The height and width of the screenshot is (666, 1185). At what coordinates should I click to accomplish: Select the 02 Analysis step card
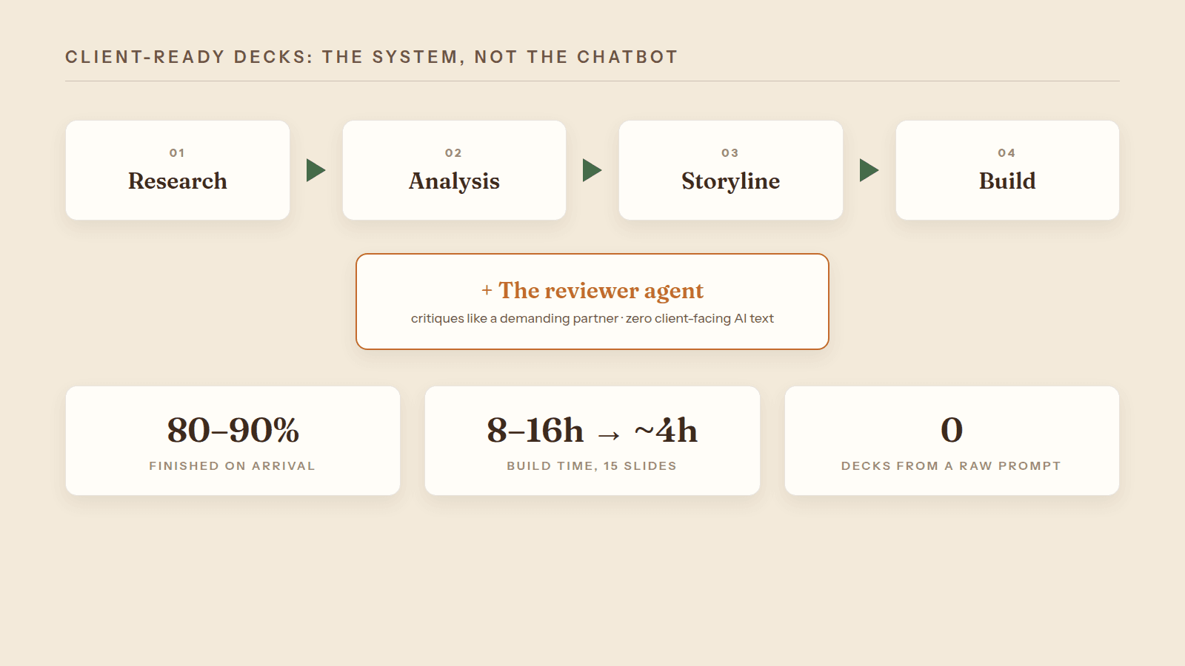454,170
